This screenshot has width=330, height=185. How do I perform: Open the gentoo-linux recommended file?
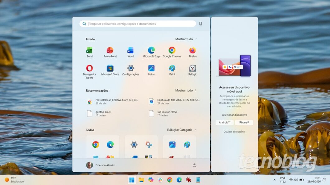click(x=99, y=114)
